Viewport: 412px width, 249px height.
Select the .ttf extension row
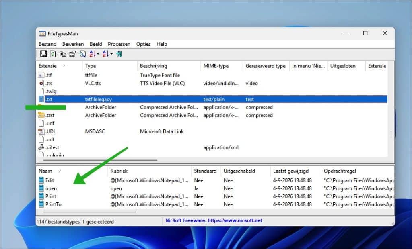(212, 76)
